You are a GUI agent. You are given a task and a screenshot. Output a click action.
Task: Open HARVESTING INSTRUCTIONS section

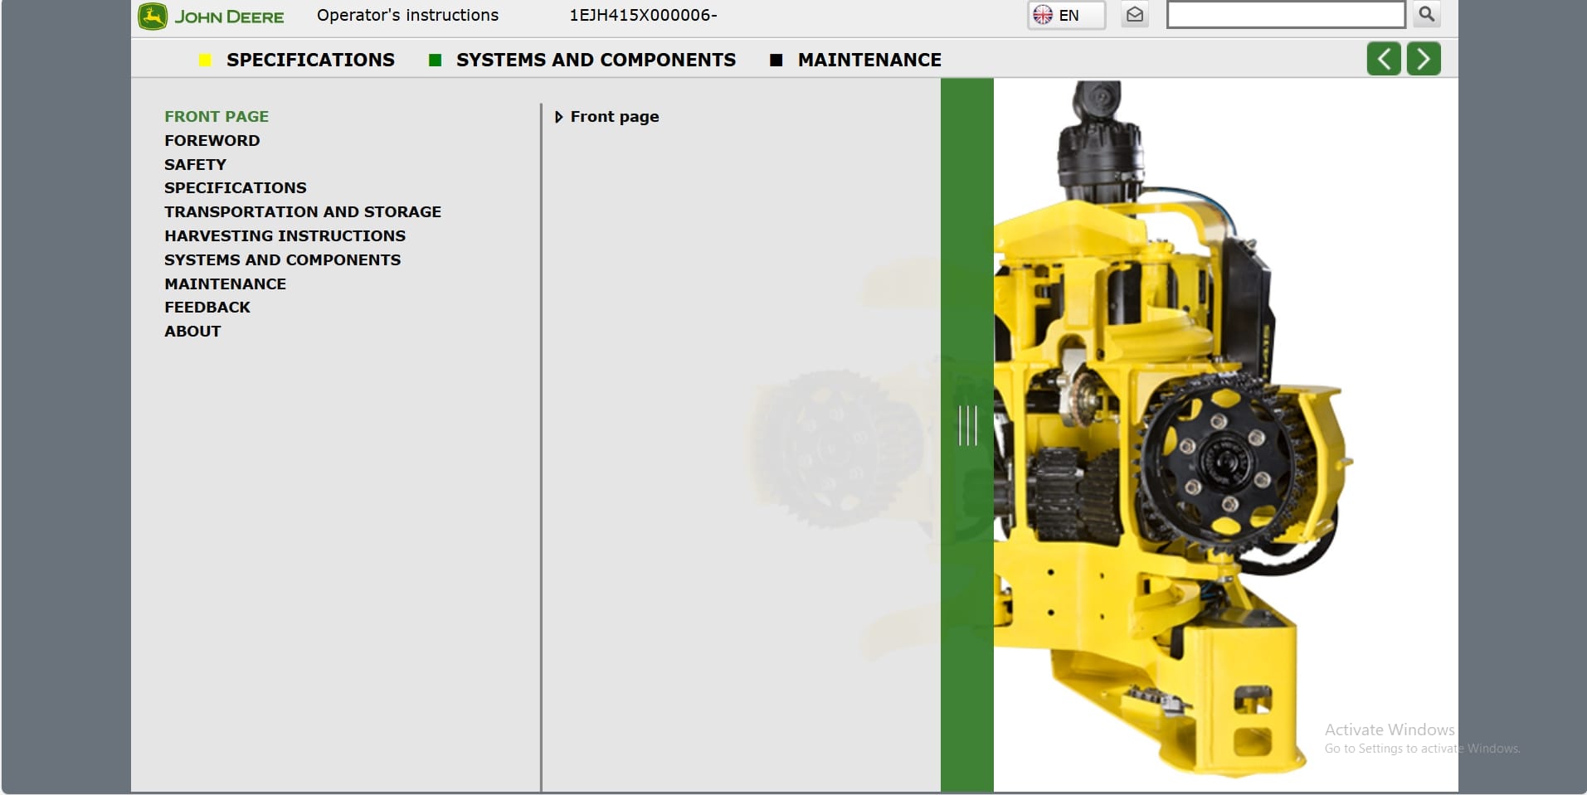(285, 235)
